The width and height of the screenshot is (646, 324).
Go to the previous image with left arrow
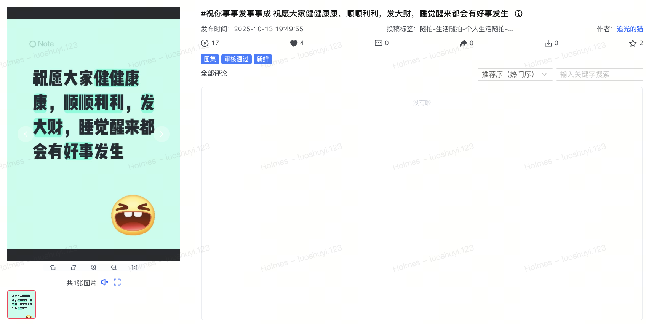tap(26, 134)
